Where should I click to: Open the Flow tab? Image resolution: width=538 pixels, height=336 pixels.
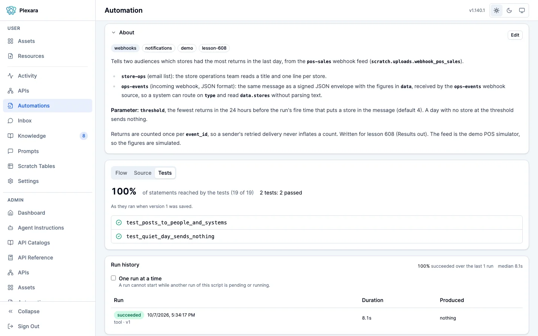pyautogui.click(x=121, y=173)
